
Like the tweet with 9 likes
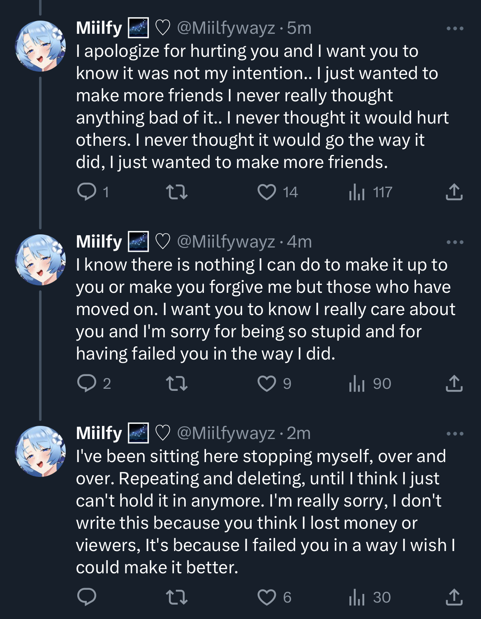267,383
